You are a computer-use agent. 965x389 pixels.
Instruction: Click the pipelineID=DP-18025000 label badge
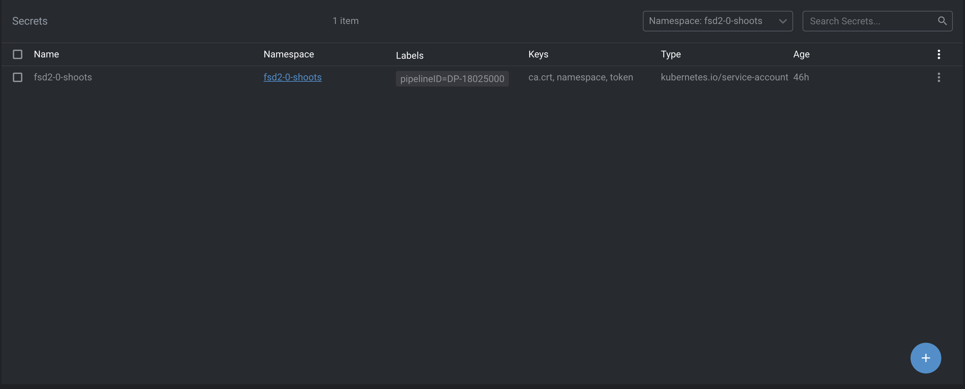coord(452,78)
